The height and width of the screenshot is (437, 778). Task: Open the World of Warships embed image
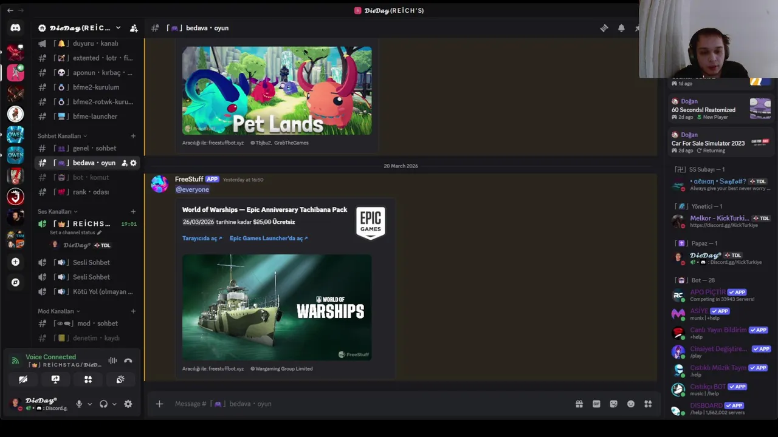[277, 308]
